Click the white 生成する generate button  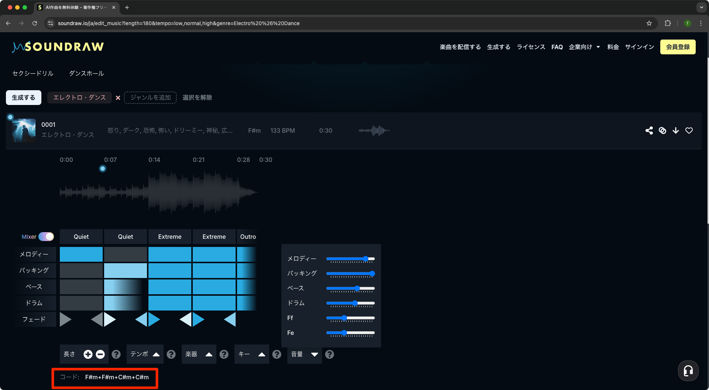coord(24,98)
